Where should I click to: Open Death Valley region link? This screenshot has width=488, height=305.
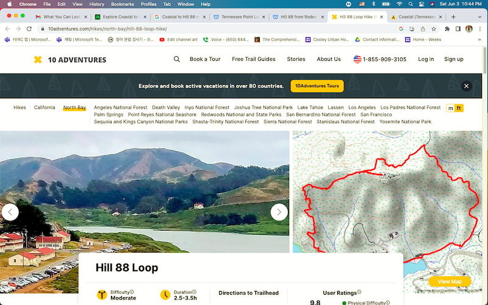[x=166, y=107]
